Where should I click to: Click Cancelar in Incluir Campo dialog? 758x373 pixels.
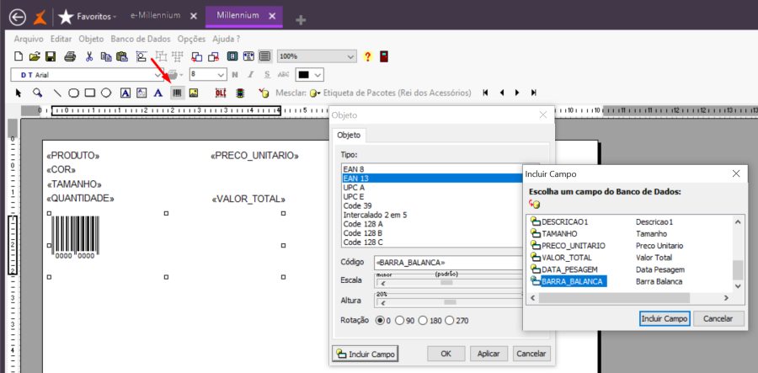coord(718,319)
